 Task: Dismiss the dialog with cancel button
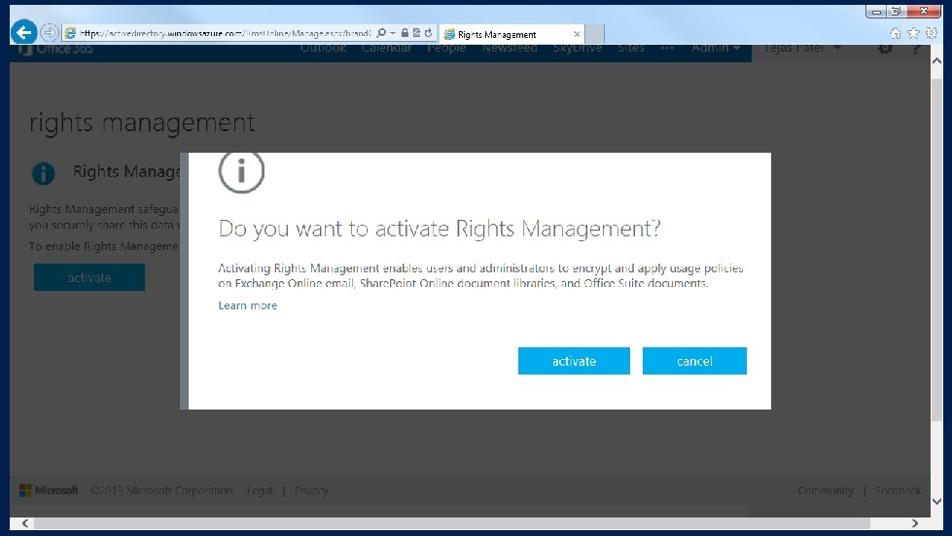point(694,361)
